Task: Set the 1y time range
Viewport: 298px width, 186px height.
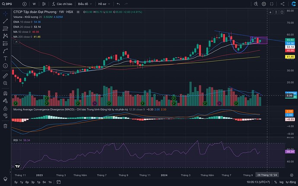Action: pyautogui.click(x=22, y=182)
